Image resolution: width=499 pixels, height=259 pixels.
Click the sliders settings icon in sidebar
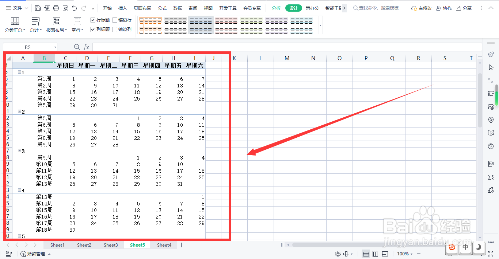[491, 81]
